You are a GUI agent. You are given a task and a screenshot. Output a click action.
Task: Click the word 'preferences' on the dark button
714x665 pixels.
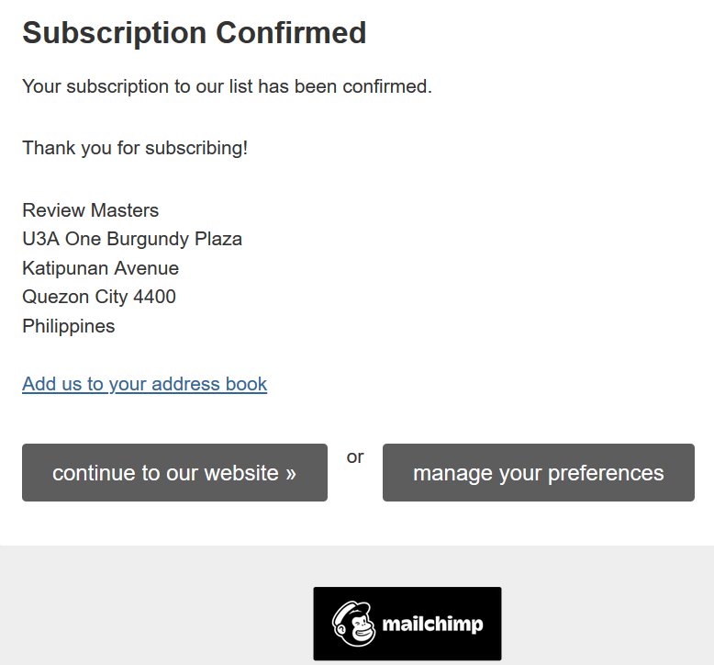606,474
